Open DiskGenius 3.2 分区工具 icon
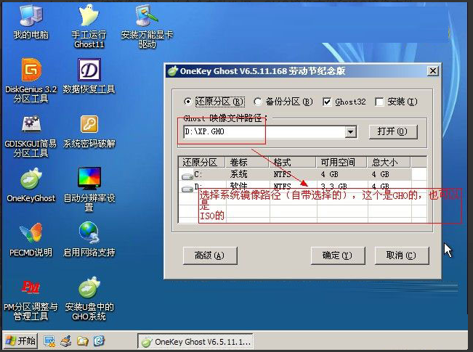473x352 pixels. (31, 71)
